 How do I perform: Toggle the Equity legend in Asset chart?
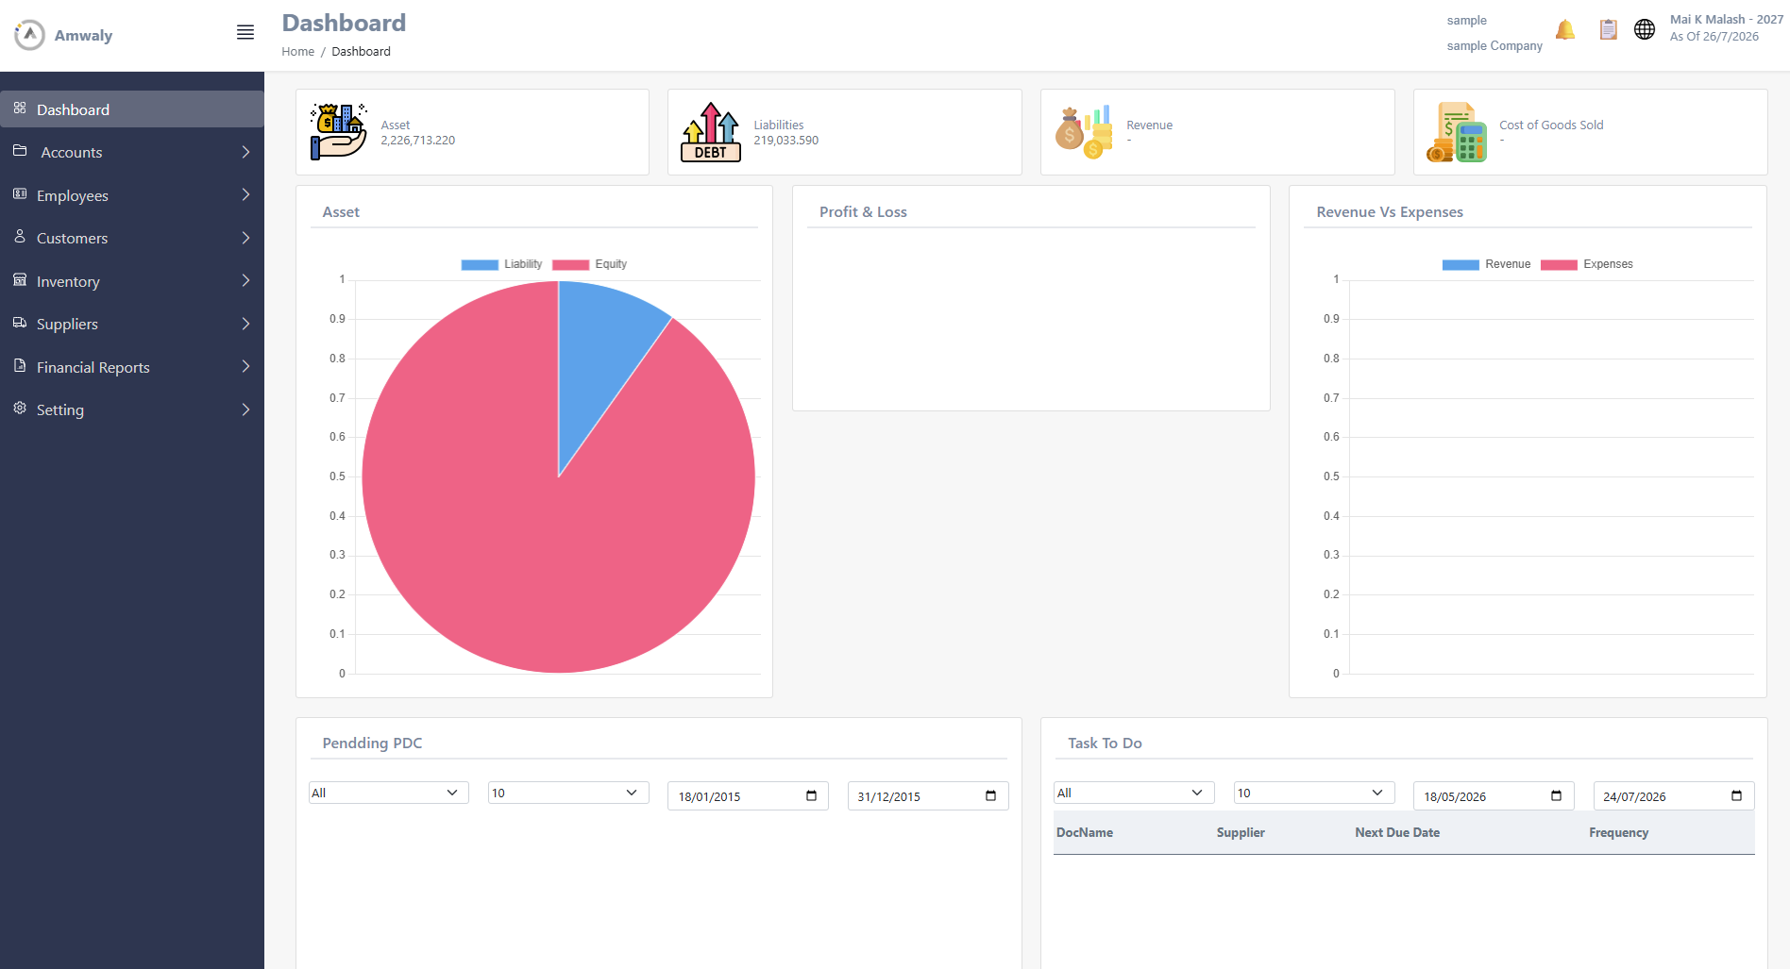[589, 264]
